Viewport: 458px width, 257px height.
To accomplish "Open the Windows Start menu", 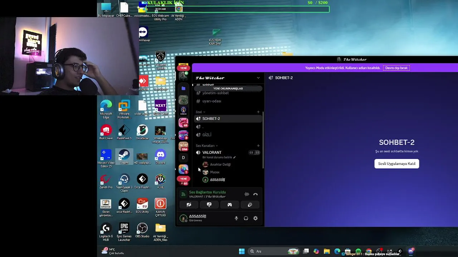I will [x=242, y=251].
